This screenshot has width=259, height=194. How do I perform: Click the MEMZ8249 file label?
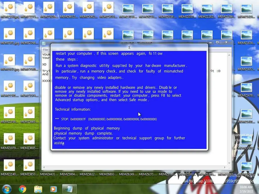[128, 174]
